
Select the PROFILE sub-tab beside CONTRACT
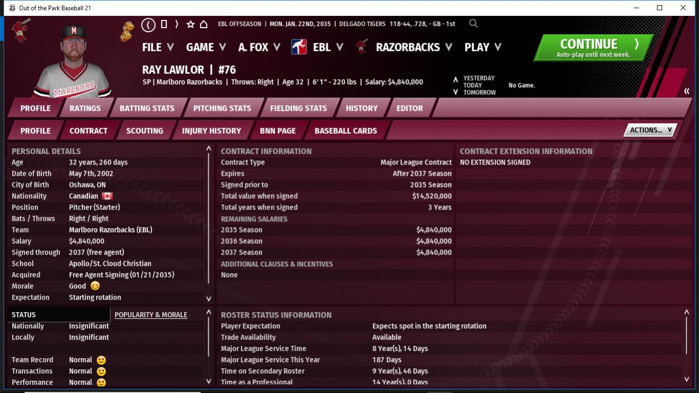tap(35, 131)
